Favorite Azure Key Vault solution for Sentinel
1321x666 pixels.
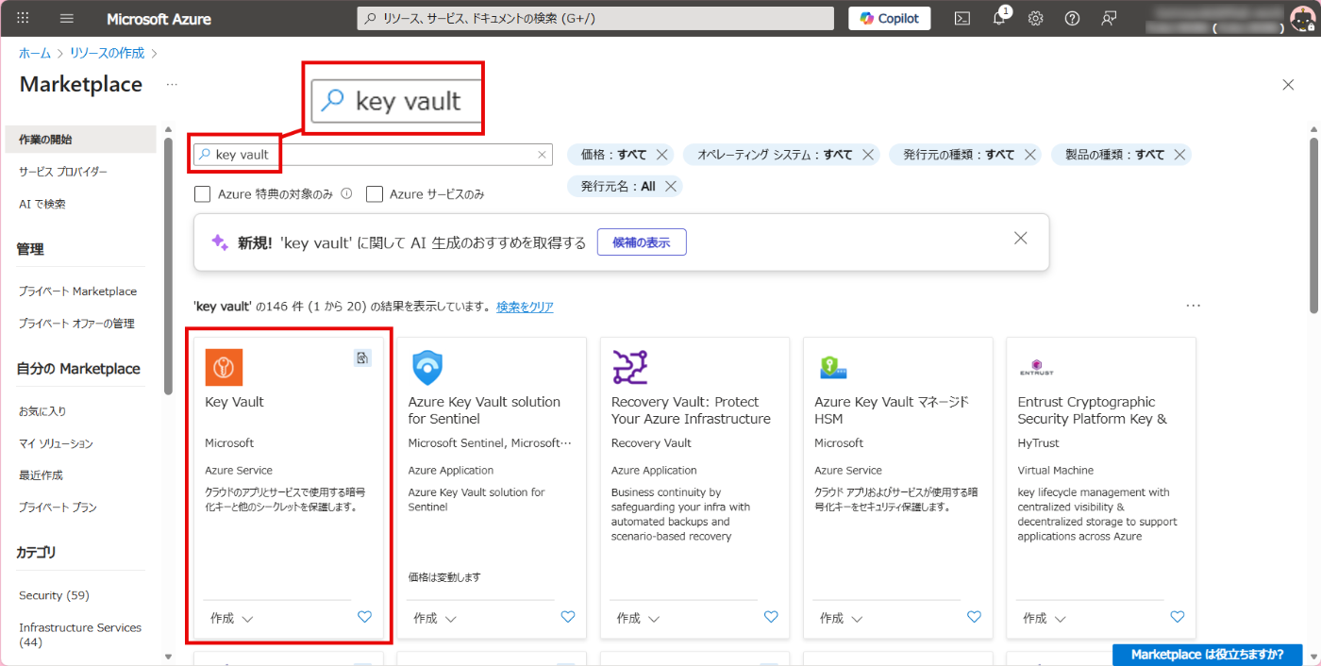[x=568, y=617]
